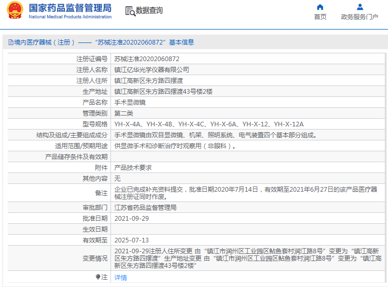Go to 首页 text link

click(320, 17)
